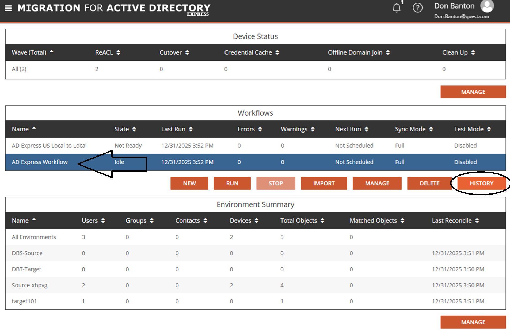
Task: View workflow HISTORY
Action: 481,183
